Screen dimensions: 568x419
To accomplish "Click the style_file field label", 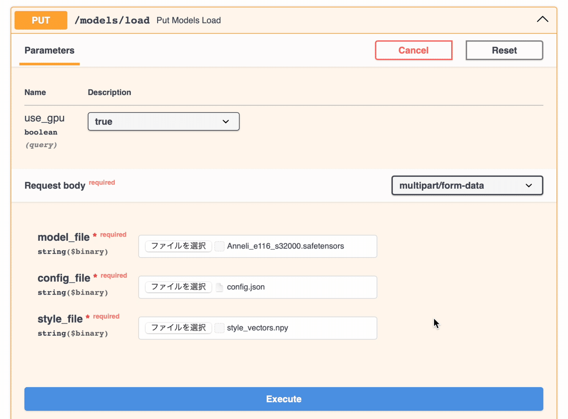I will (60, 319).
